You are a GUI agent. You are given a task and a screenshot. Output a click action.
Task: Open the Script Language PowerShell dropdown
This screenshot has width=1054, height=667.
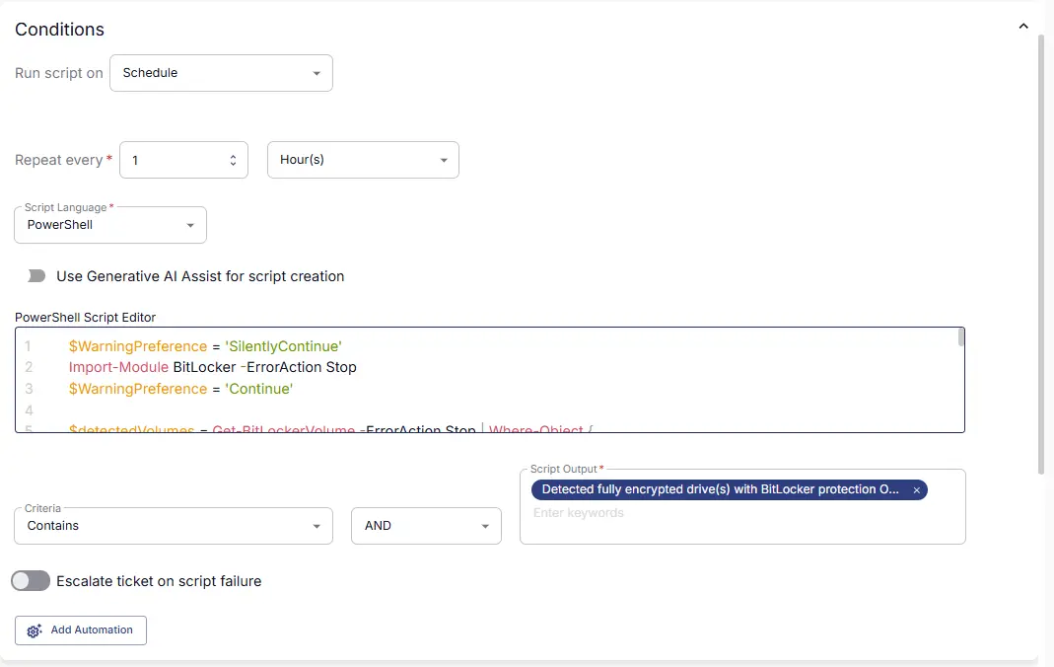(x=110, y=225)
